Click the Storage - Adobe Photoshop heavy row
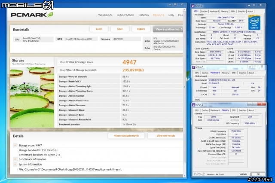Screen dimensions: 275x183 [x=120, y=91]
